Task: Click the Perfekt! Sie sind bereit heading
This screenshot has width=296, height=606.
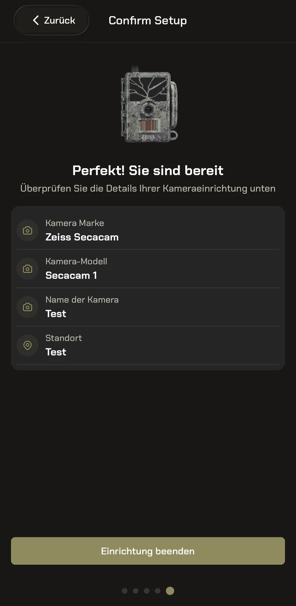Action: pos(148,170)
